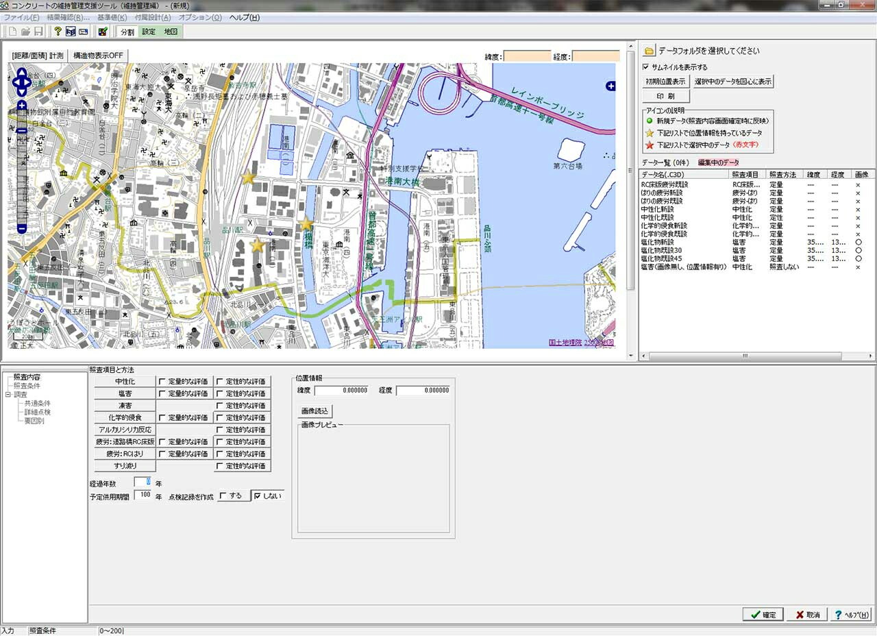Click the blue framed toolbar icon after help
This screenshot has height=636, width=877.
71,32
